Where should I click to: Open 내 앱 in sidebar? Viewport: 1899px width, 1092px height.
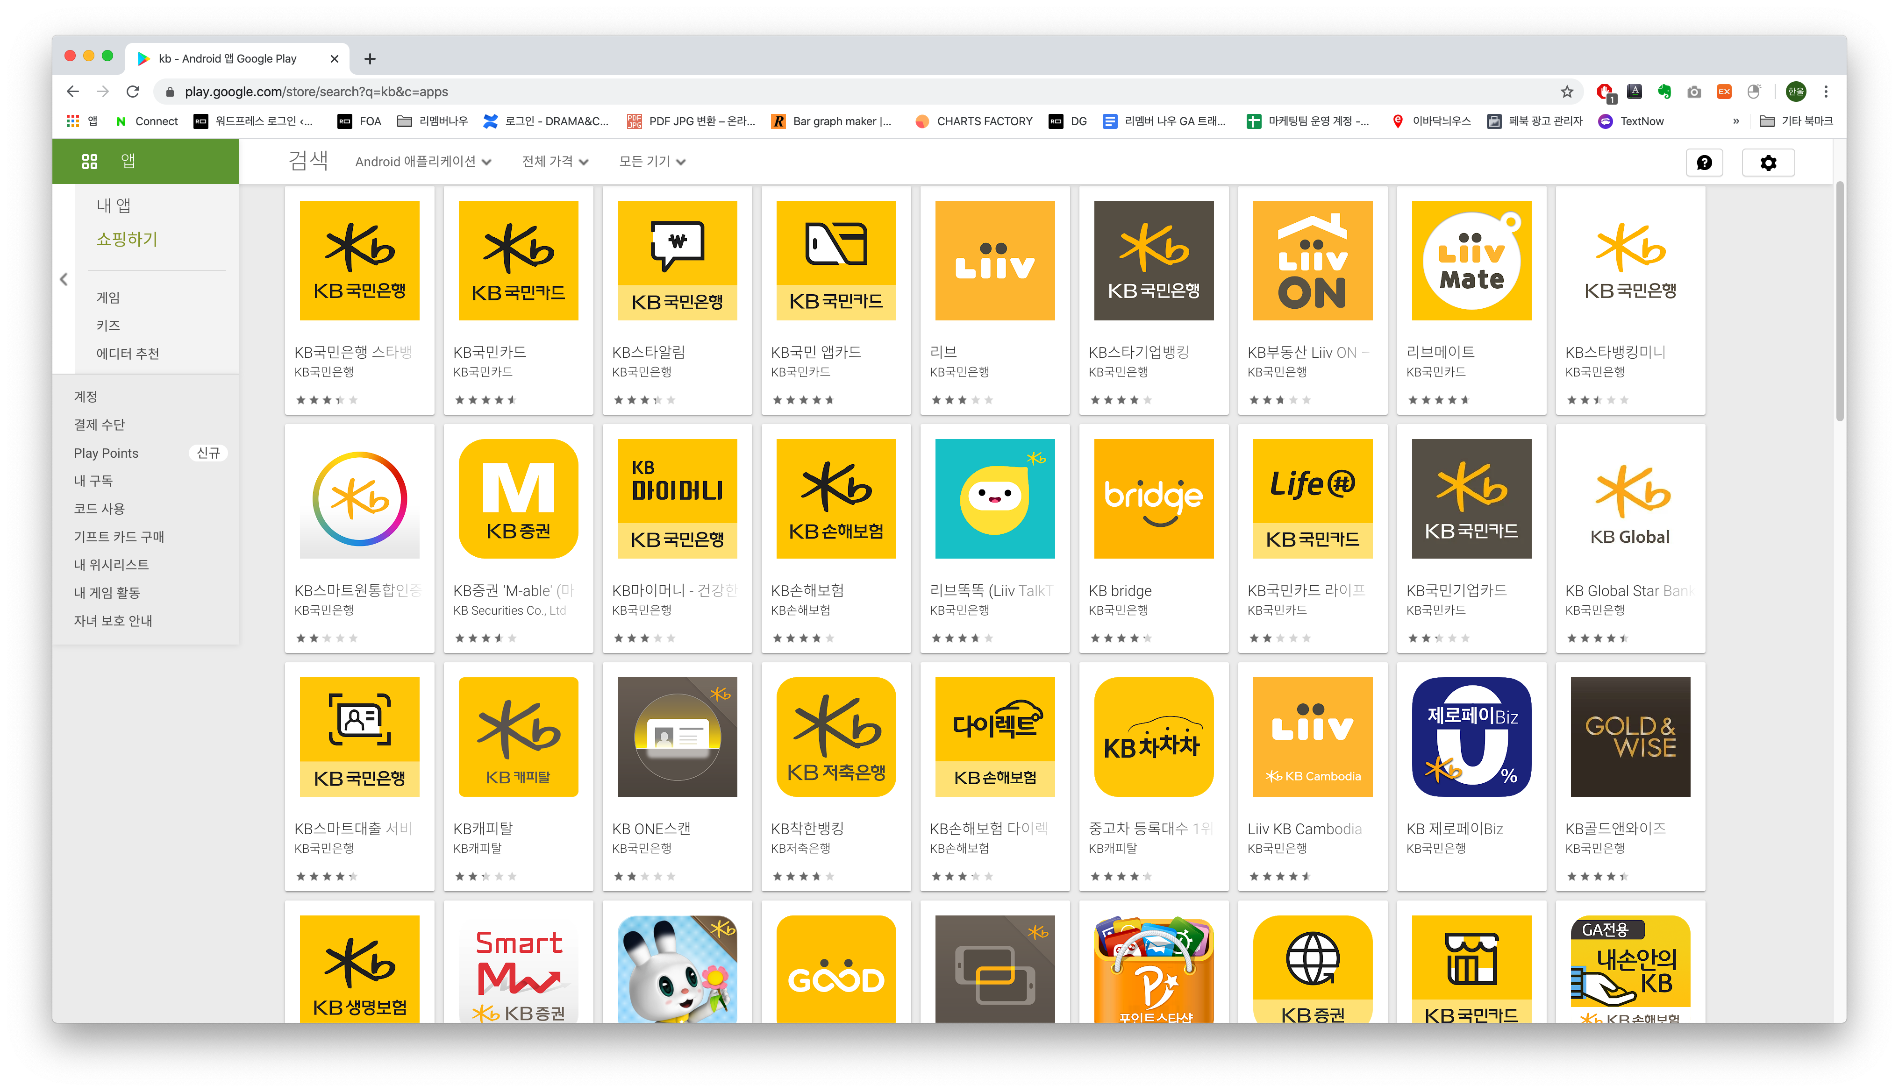coord(113,206)
